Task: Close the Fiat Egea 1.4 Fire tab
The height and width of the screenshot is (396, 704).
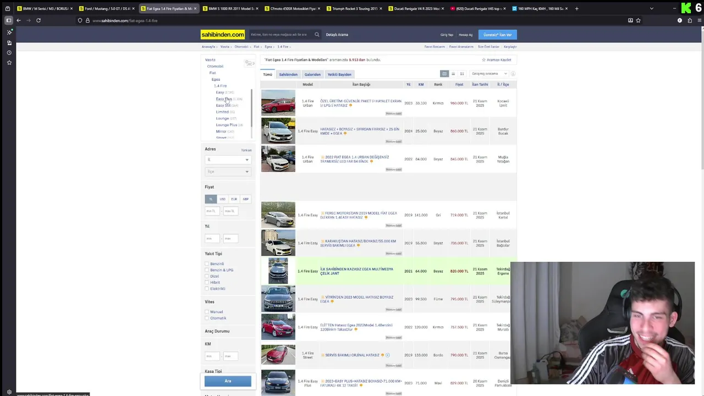Action: (x=195, y=9)
